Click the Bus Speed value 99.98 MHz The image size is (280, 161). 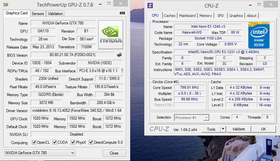190,99
